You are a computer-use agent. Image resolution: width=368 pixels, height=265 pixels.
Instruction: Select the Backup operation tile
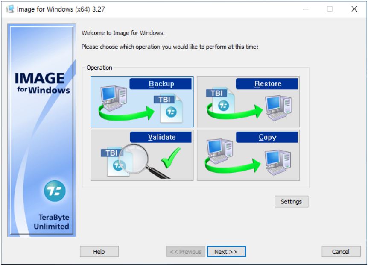point(142,101)
